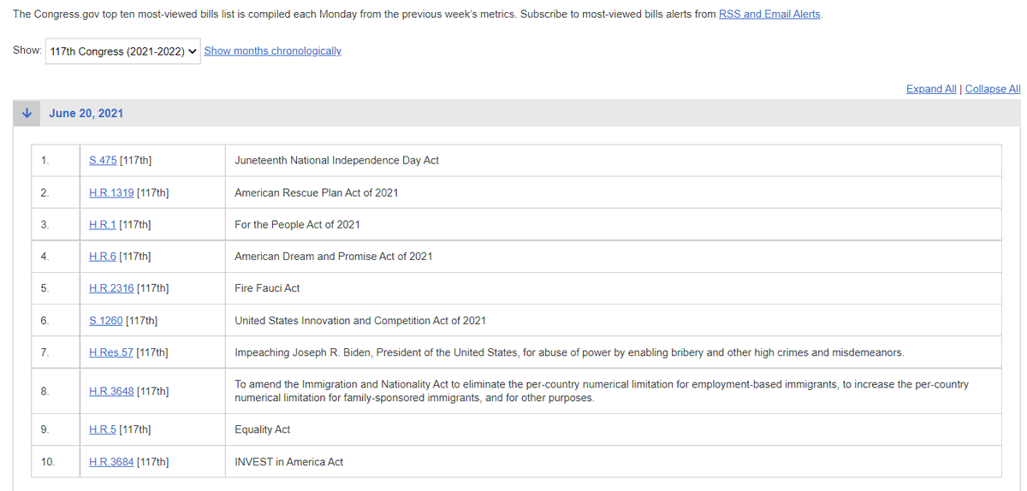Select Impeaching Joseph R. Biden resolution text
The width and height of the screenshot is (1027, 491).
click(569, 352)
